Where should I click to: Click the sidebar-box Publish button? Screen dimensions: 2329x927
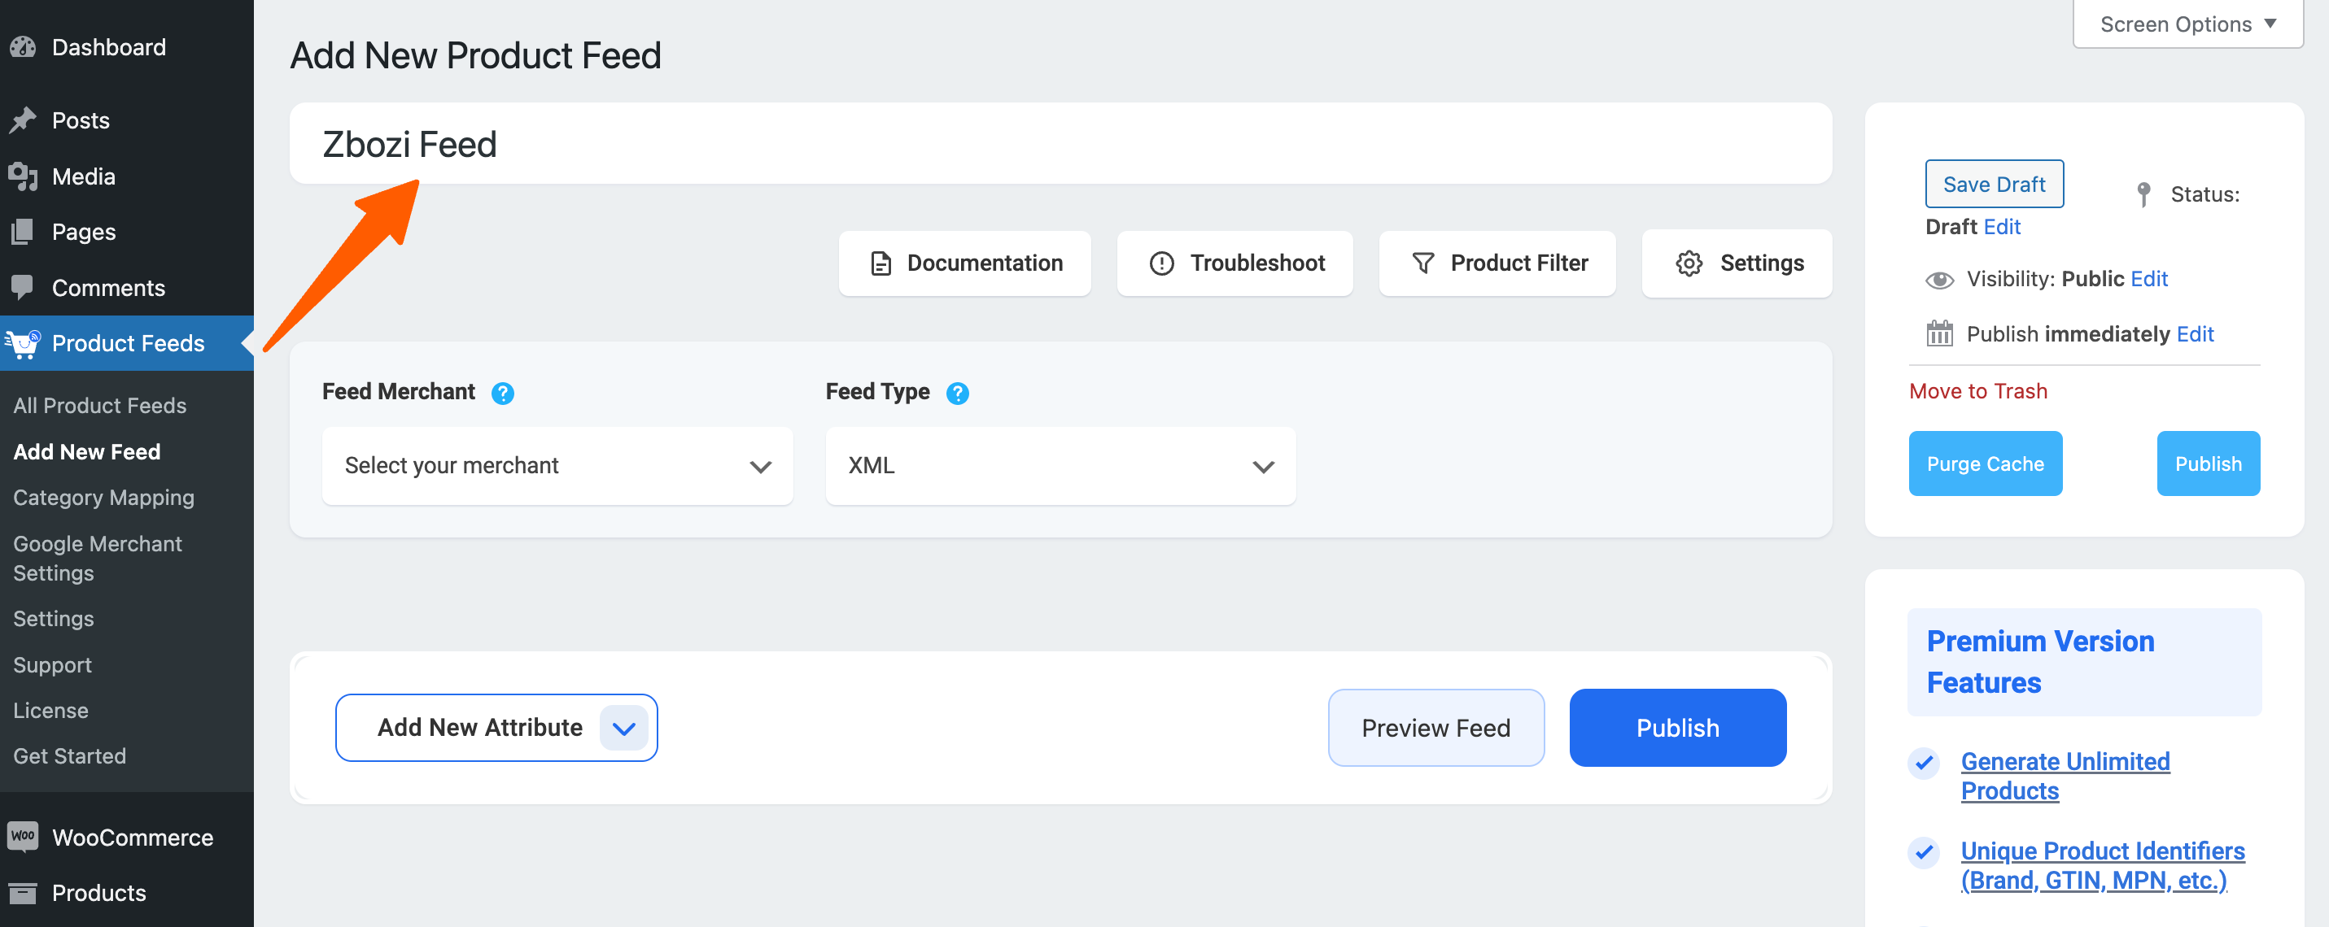tap(2208, 463)
